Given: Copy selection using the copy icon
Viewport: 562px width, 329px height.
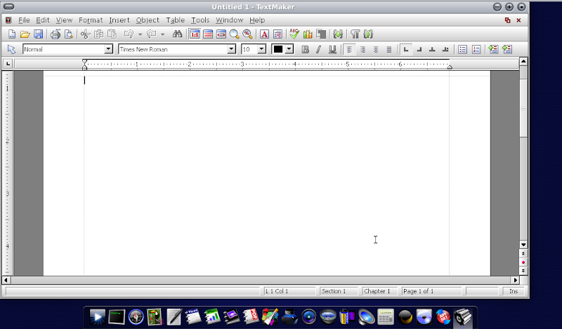Looking at the screenshot, I should (98, 34).
